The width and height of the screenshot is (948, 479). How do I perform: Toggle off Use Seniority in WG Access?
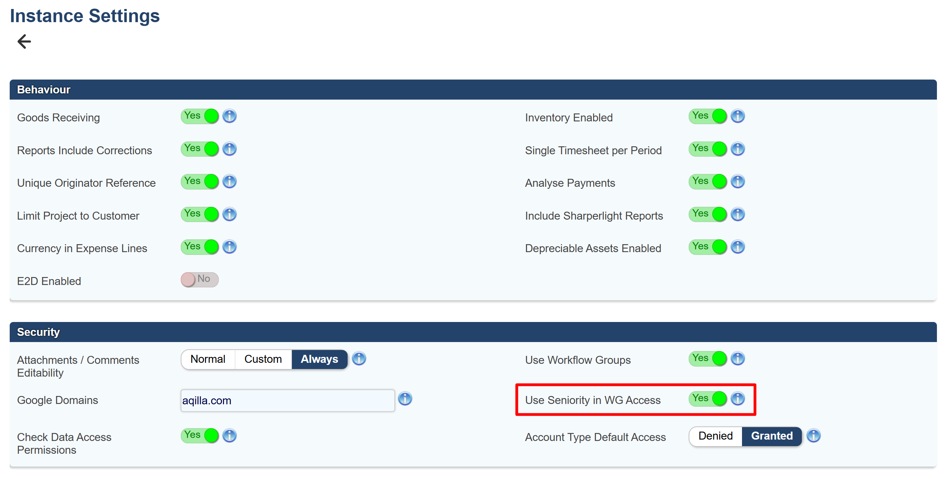tap(707, 399)
